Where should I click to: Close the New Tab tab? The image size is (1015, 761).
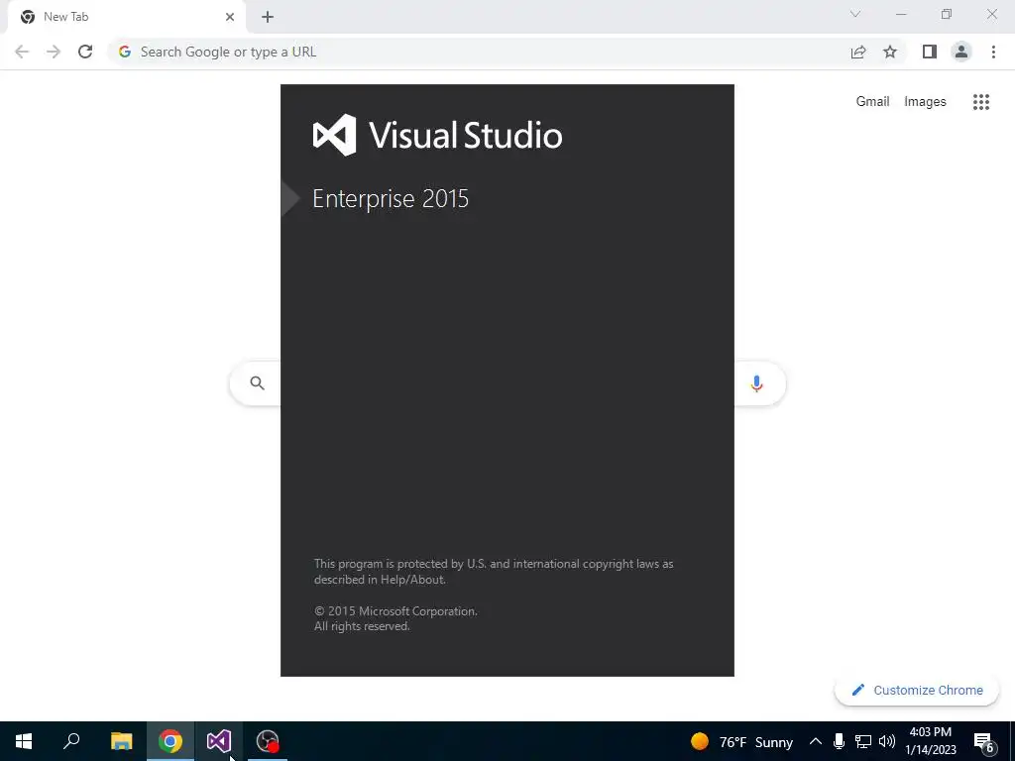point(230,17)
